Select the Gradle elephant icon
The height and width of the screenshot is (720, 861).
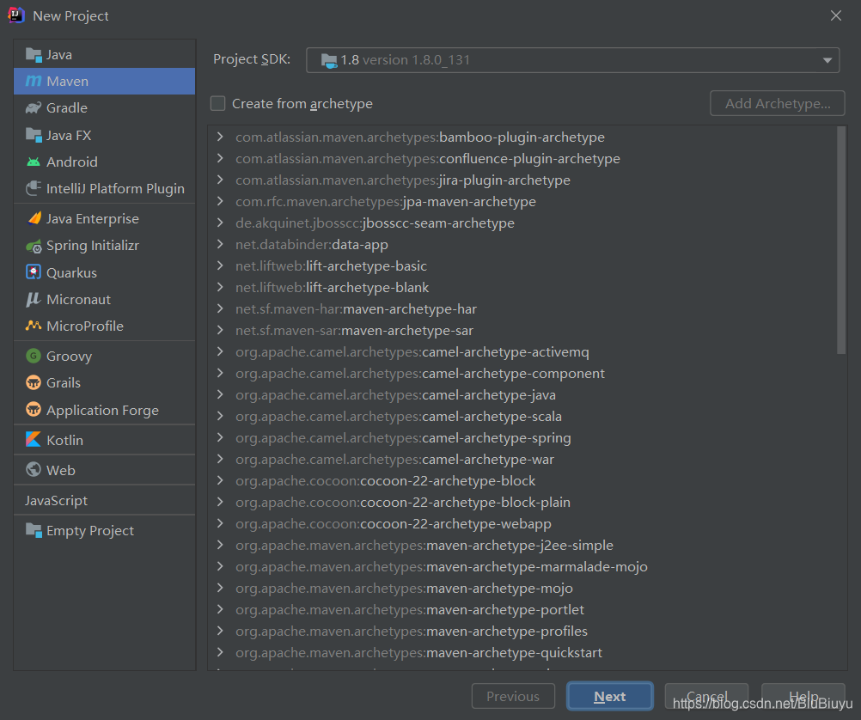coord(34,107)
